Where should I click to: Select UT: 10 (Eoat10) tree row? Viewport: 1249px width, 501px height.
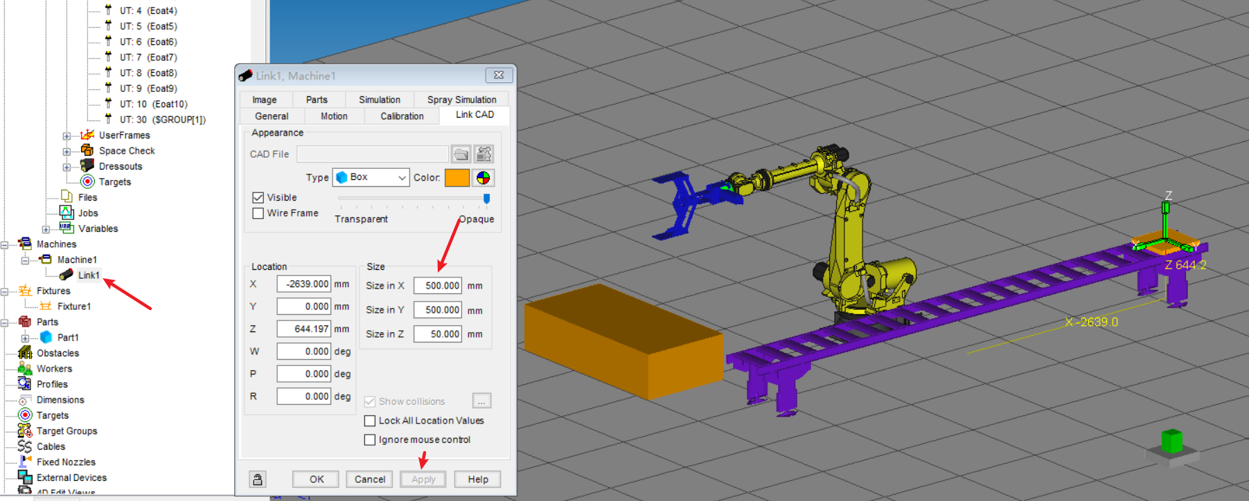(153, 104)
